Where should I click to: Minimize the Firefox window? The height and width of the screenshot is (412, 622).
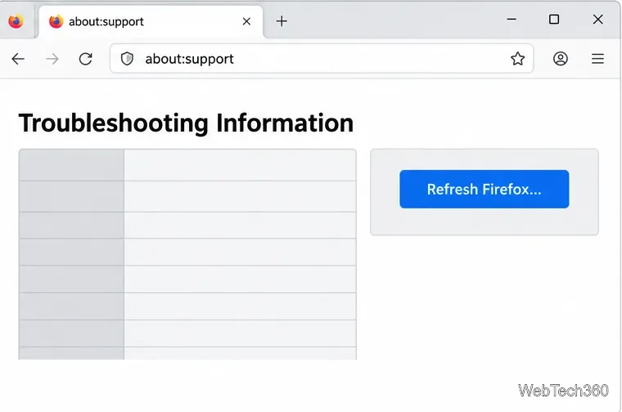tap(512, 19)
